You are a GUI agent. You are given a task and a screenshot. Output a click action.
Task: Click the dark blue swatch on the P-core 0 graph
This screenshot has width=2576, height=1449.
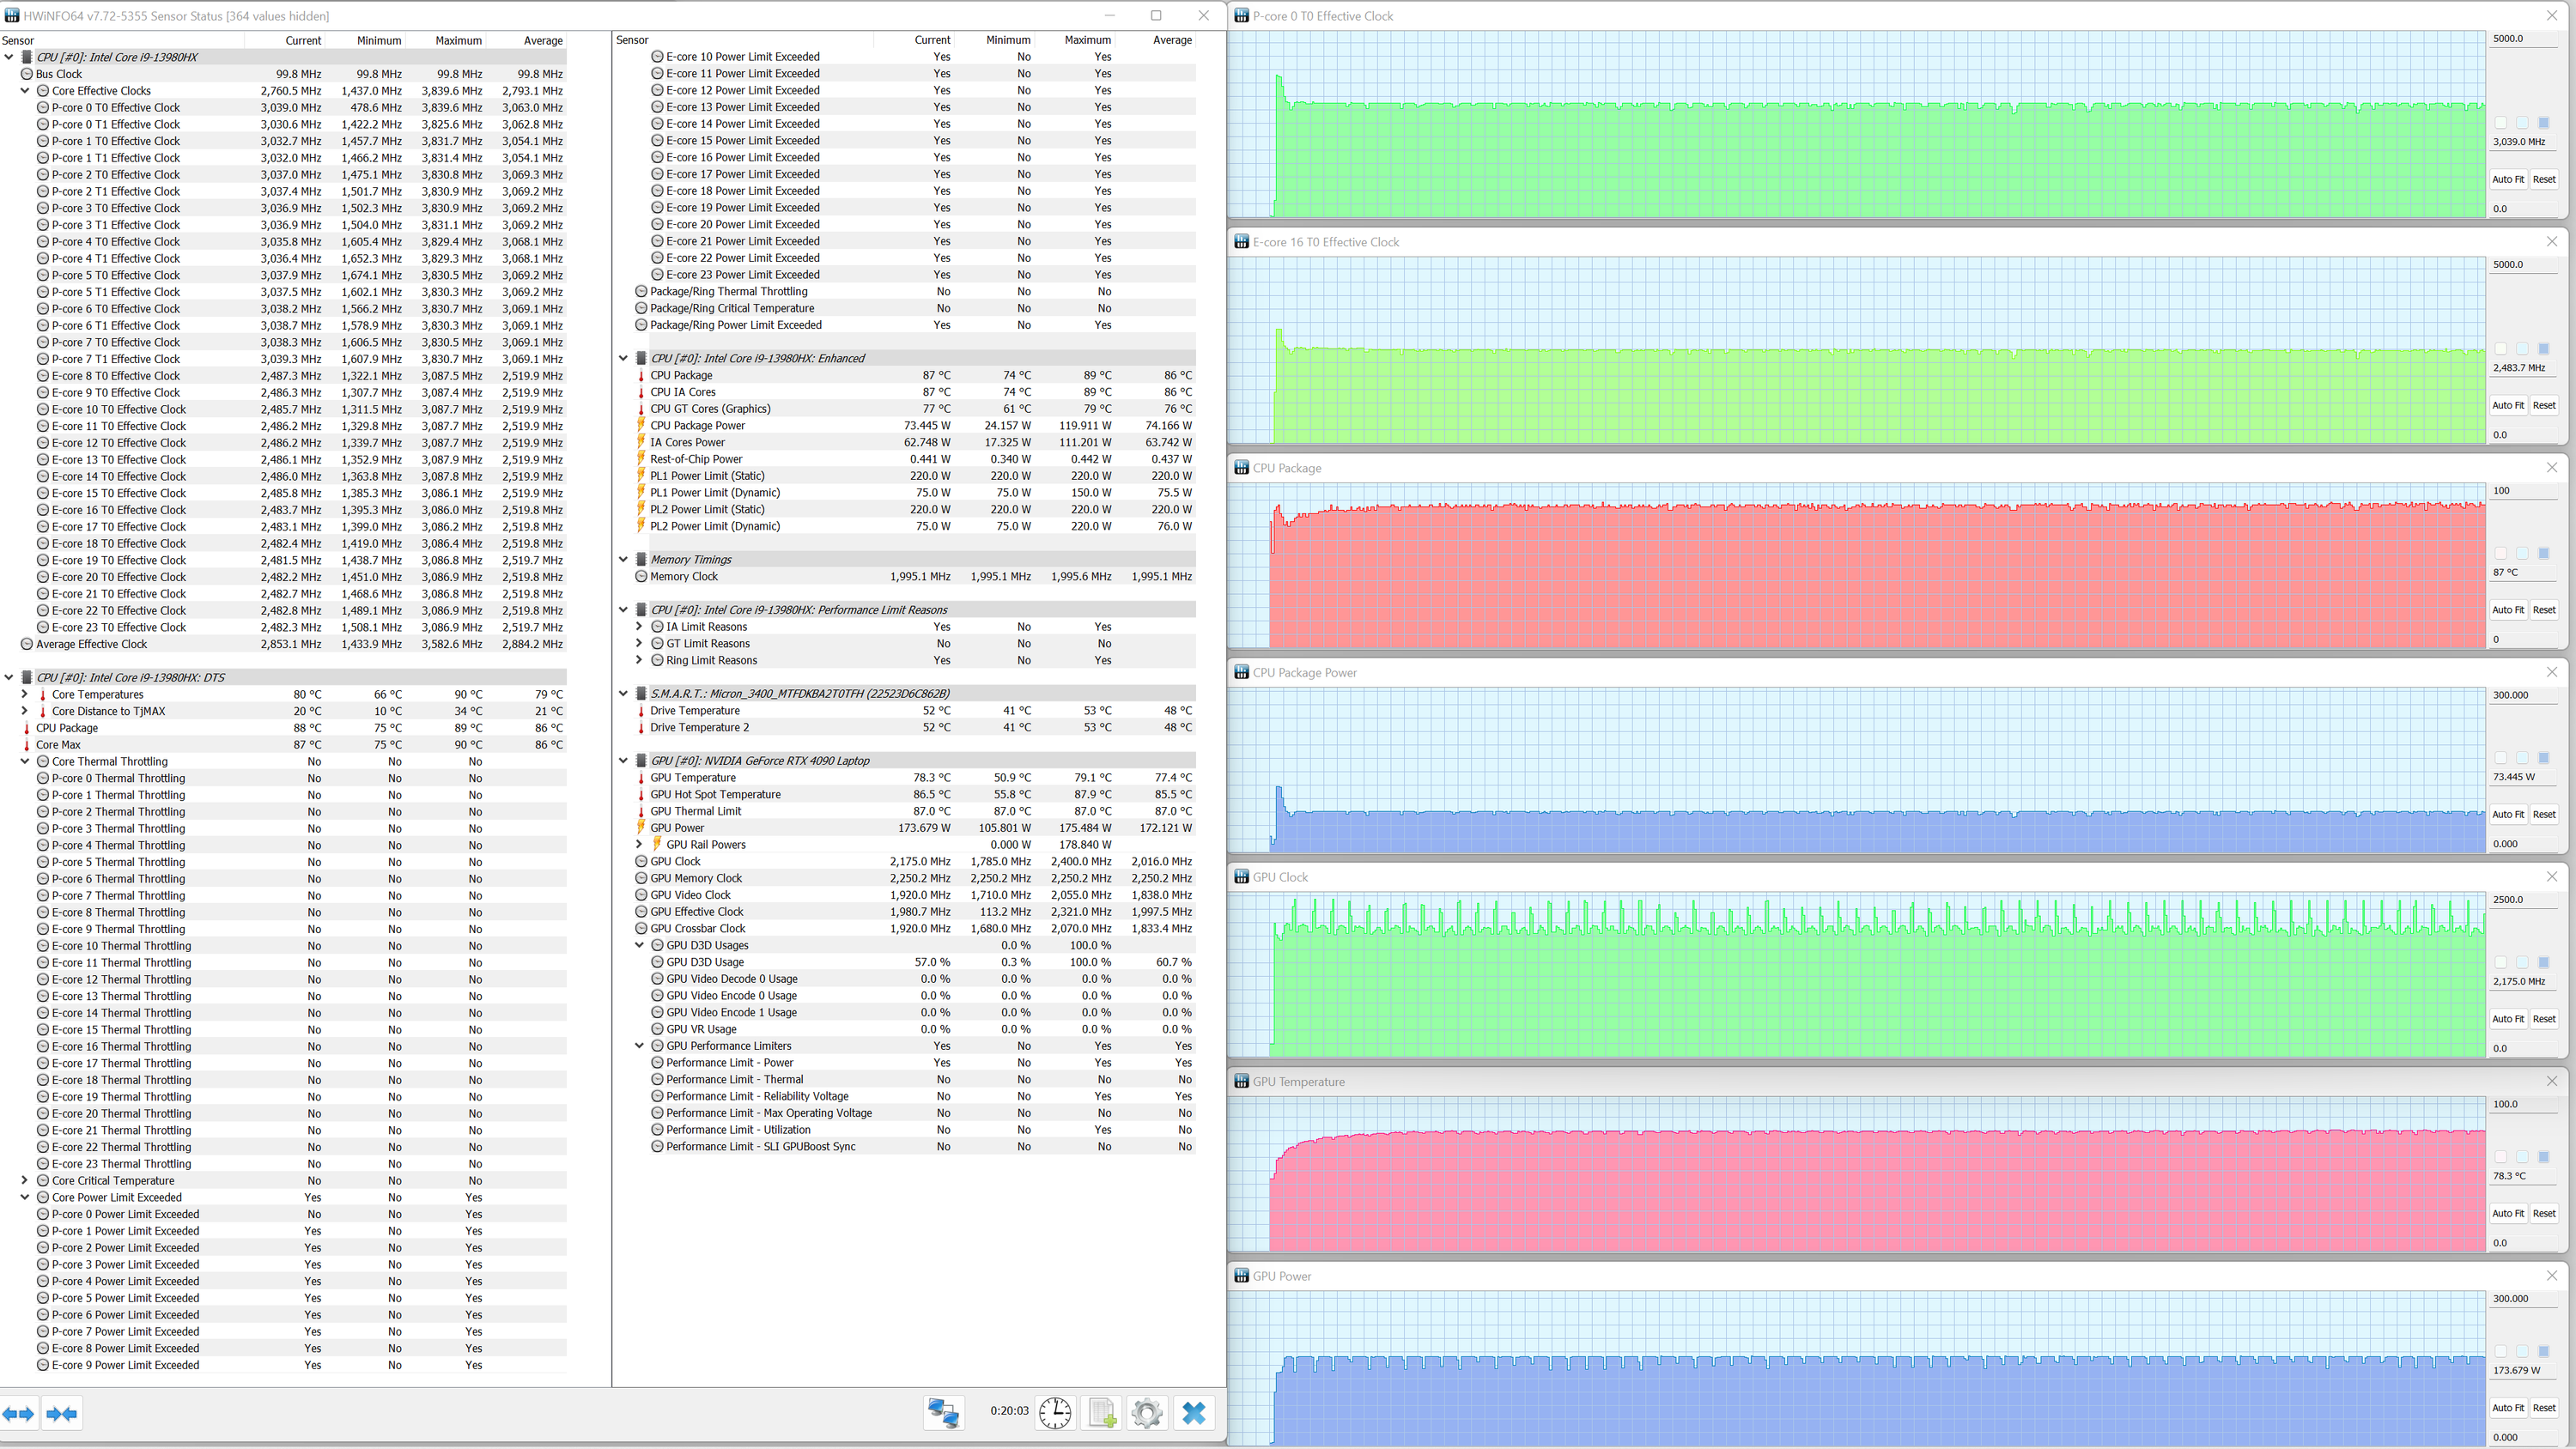(x=2543, y=123)
